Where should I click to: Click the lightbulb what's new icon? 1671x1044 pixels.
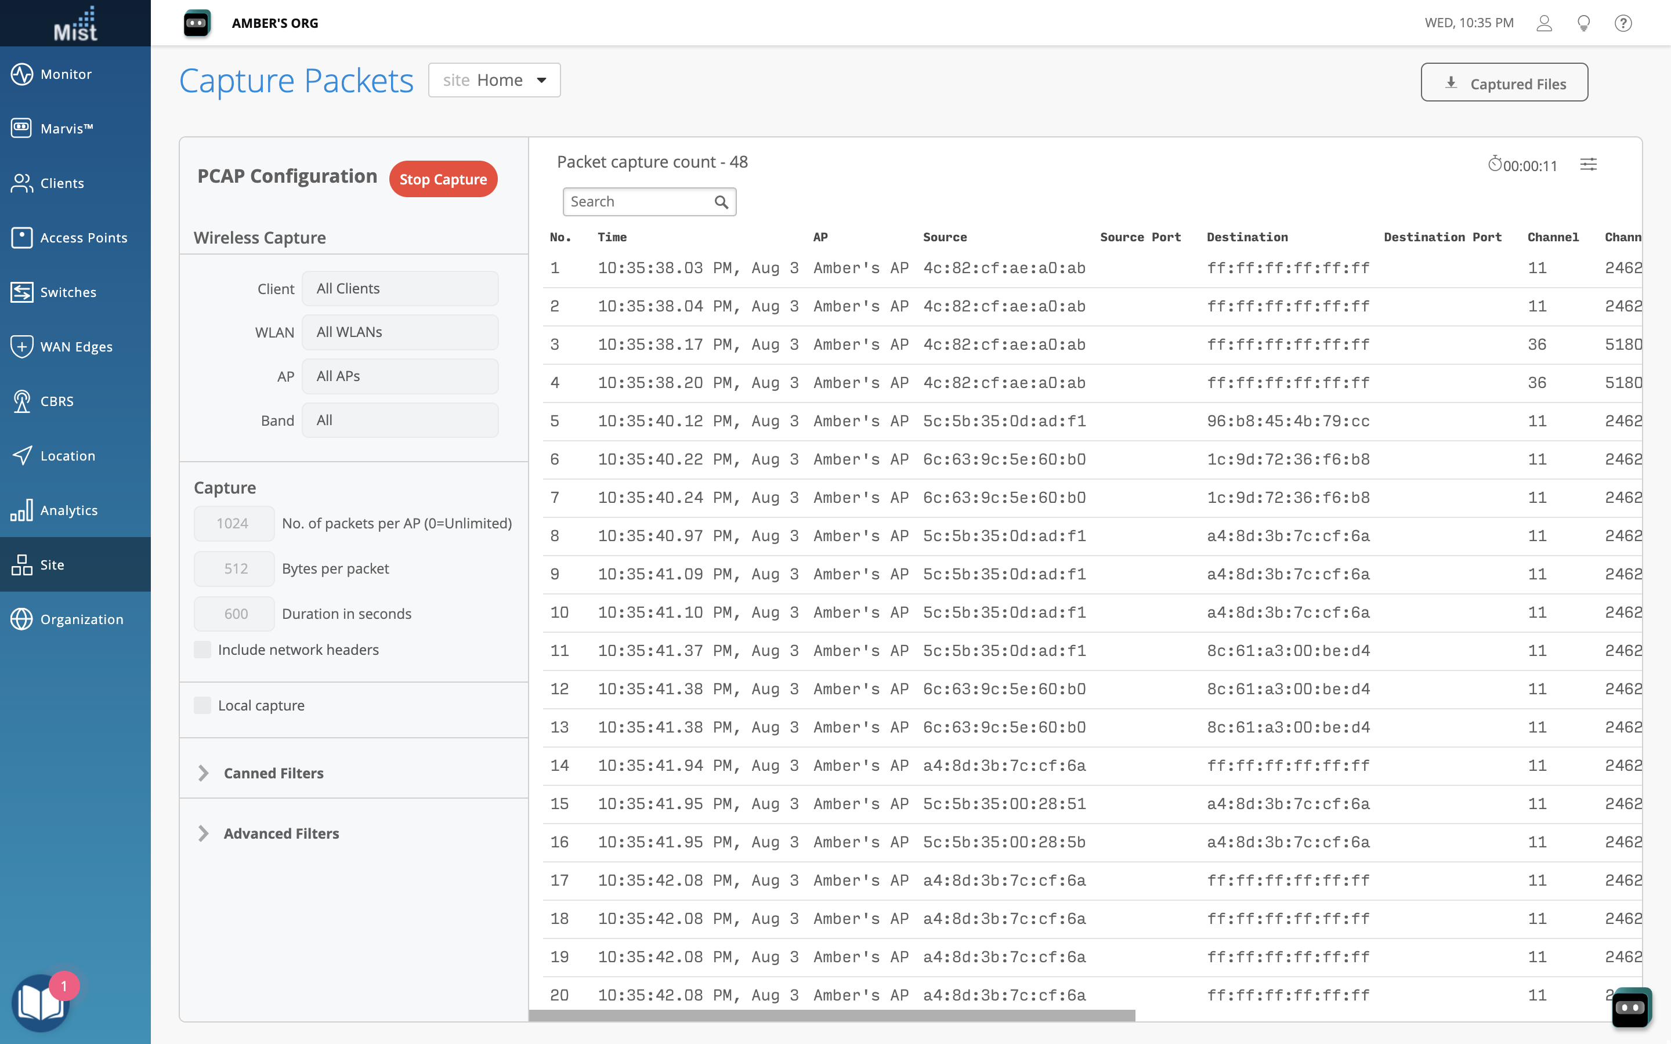(x=1584, y=23)
